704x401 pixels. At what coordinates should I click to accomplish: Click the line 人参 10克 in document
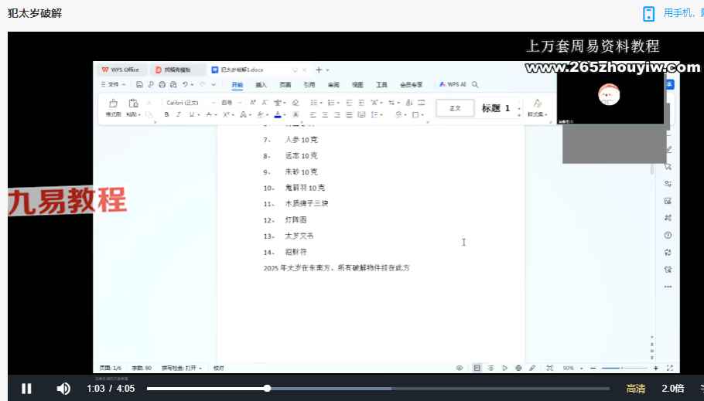301,140
